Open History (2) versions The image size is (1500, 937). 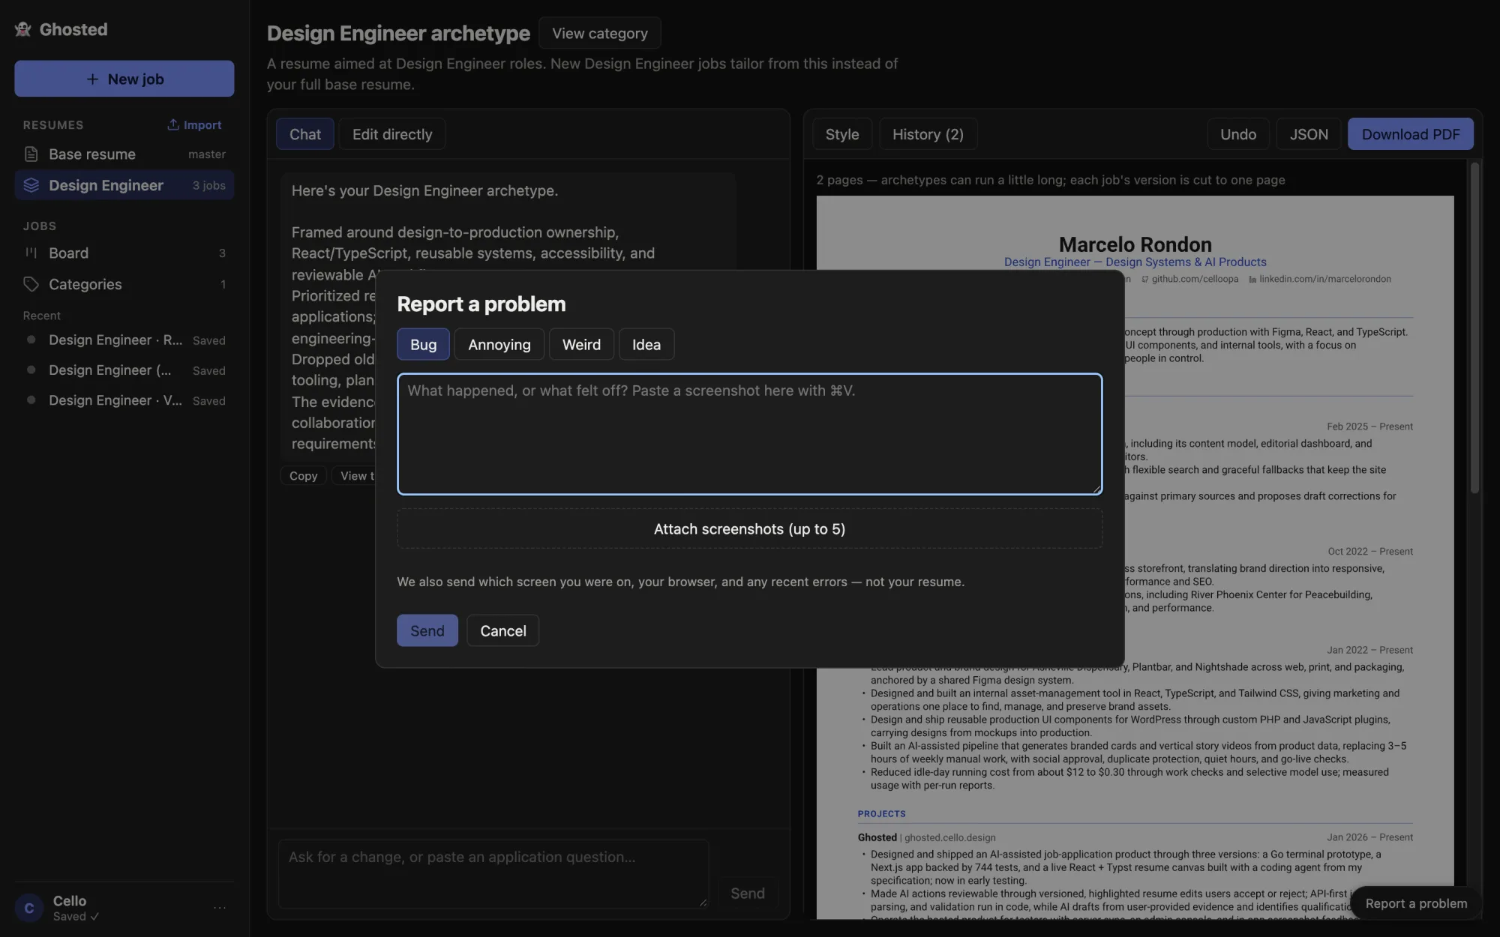928,134
